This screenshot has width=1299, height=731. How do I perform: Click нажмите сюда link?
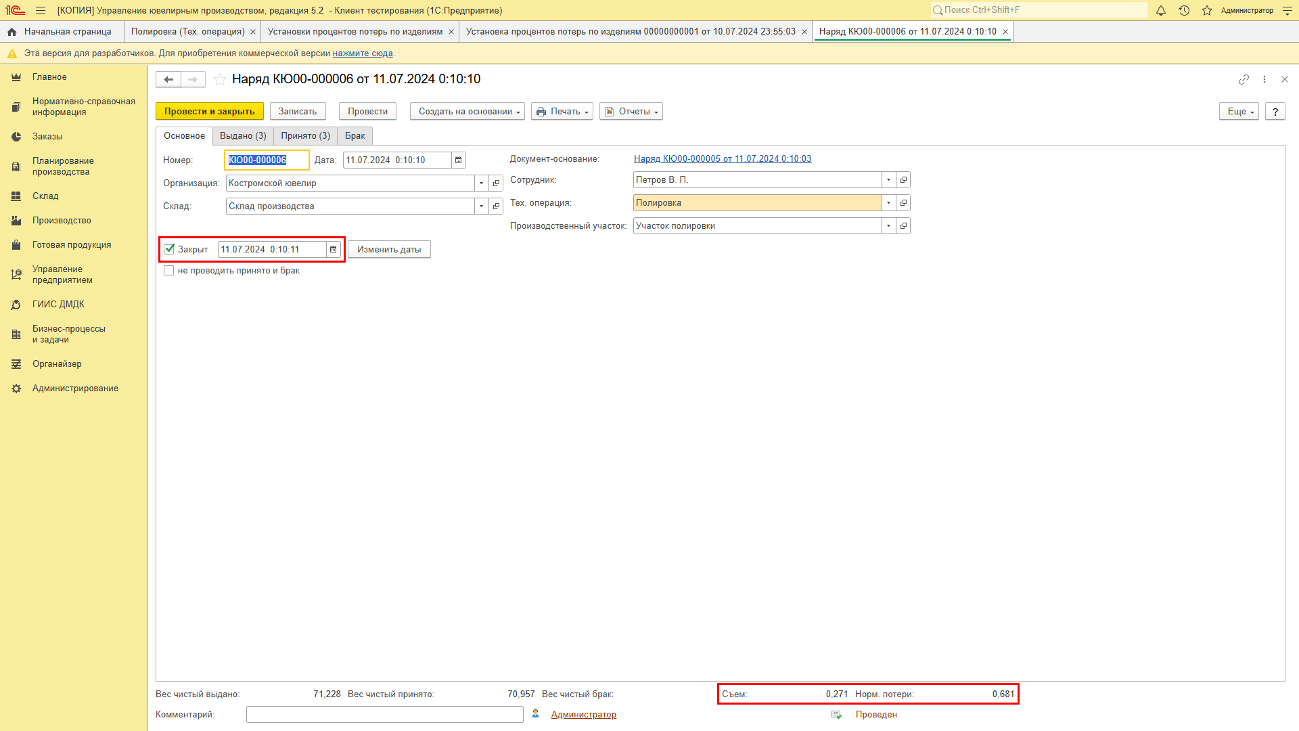363,53
